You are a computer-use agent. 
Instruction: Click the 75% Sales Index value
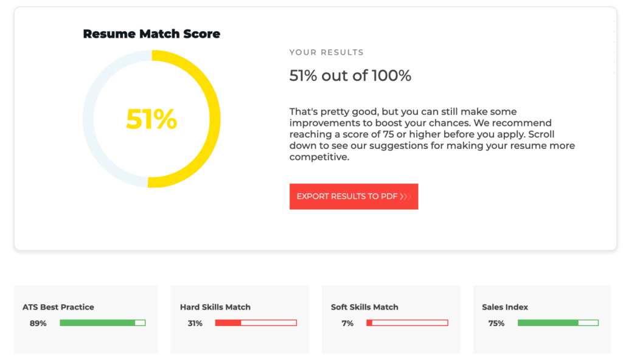(496, 324)
